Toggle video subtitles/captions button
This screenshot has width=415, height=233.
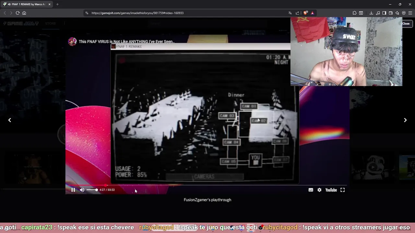pos(311,190)
